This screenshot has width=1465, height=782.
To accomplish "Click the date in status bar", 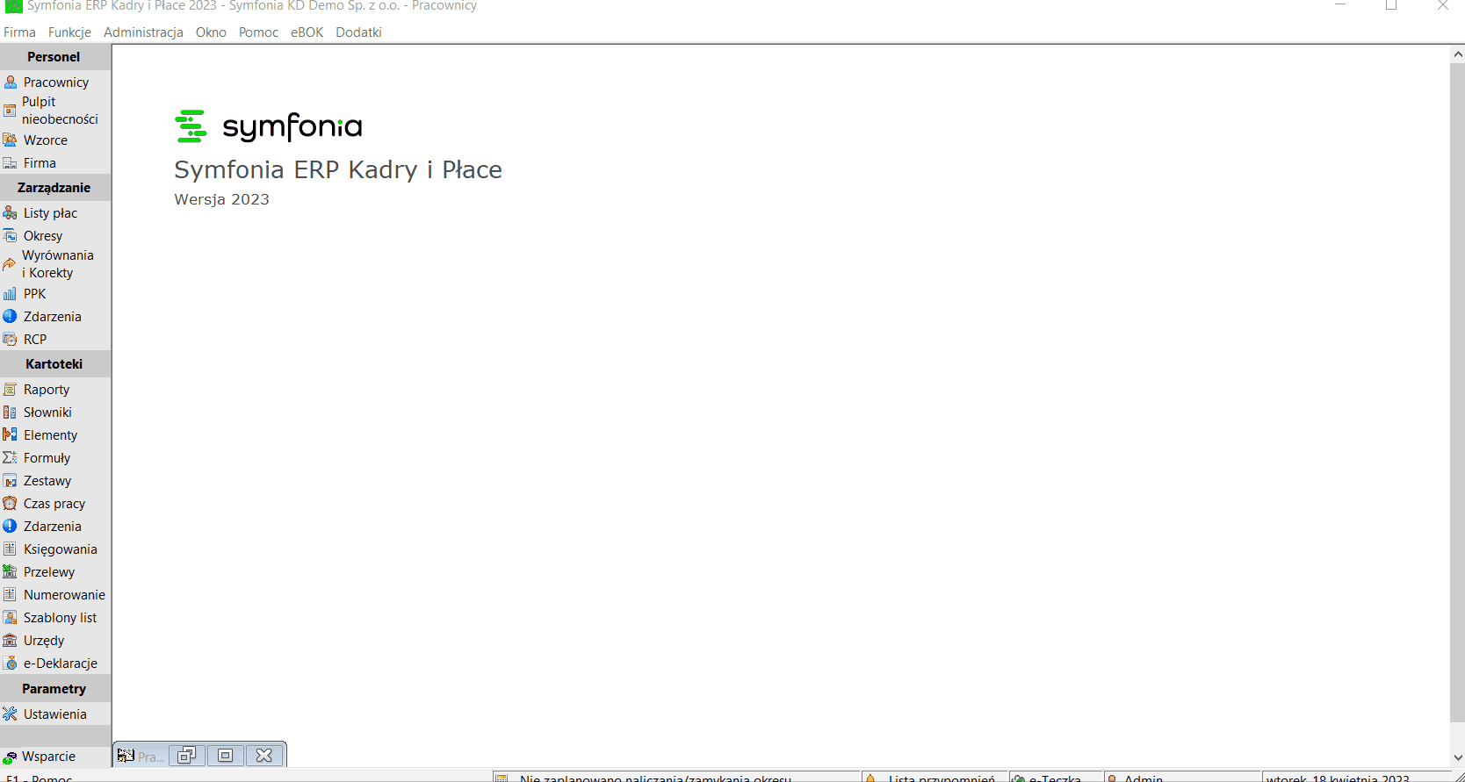I will pyautogui.click(x=1338, y=778).
